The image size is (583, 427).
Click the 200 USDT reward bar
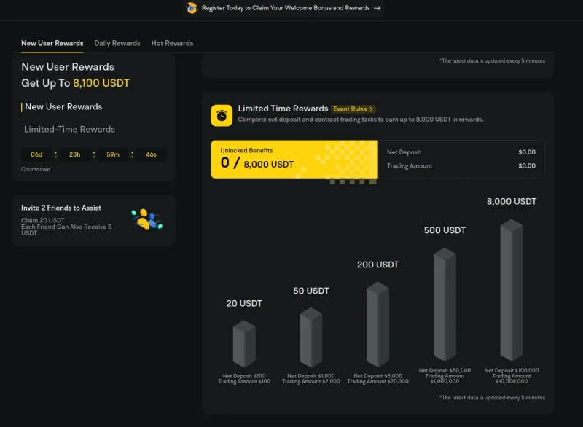click(377, 324)
